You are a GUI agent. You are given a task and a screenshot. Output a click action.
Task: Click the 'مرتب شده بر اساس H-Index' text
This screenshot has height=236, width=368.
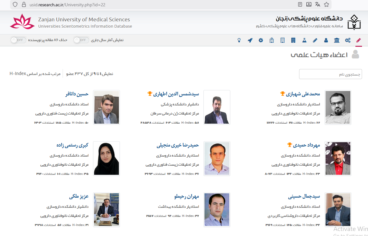(35, 74)
